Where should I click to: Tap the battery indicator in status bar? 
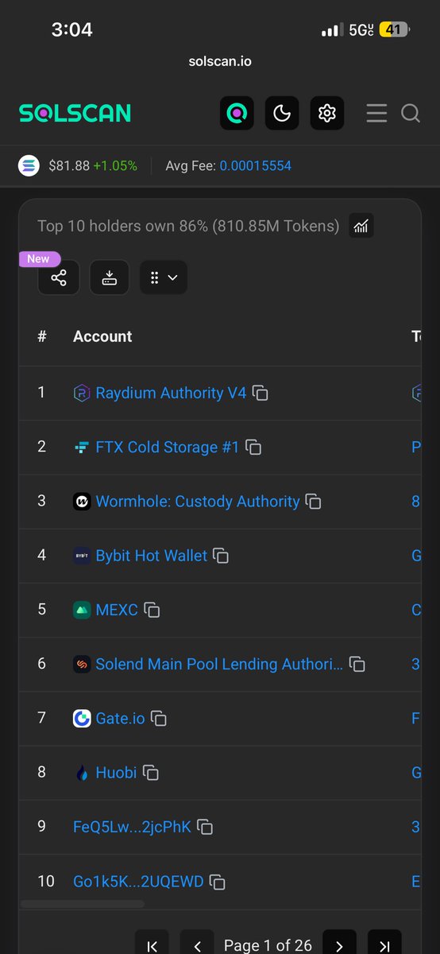393,29
